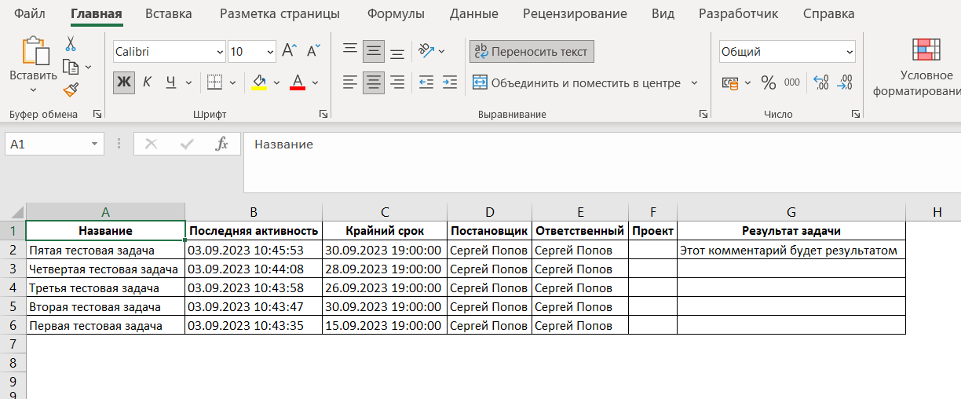Screen dimensions: 961x399
Task: Increase font size with larger A icon
Action: 290,52
